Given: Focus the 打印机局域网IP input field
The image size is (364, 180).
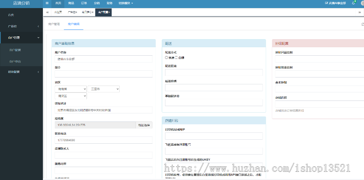Looking at the screenshot, I should pos(214,136).
